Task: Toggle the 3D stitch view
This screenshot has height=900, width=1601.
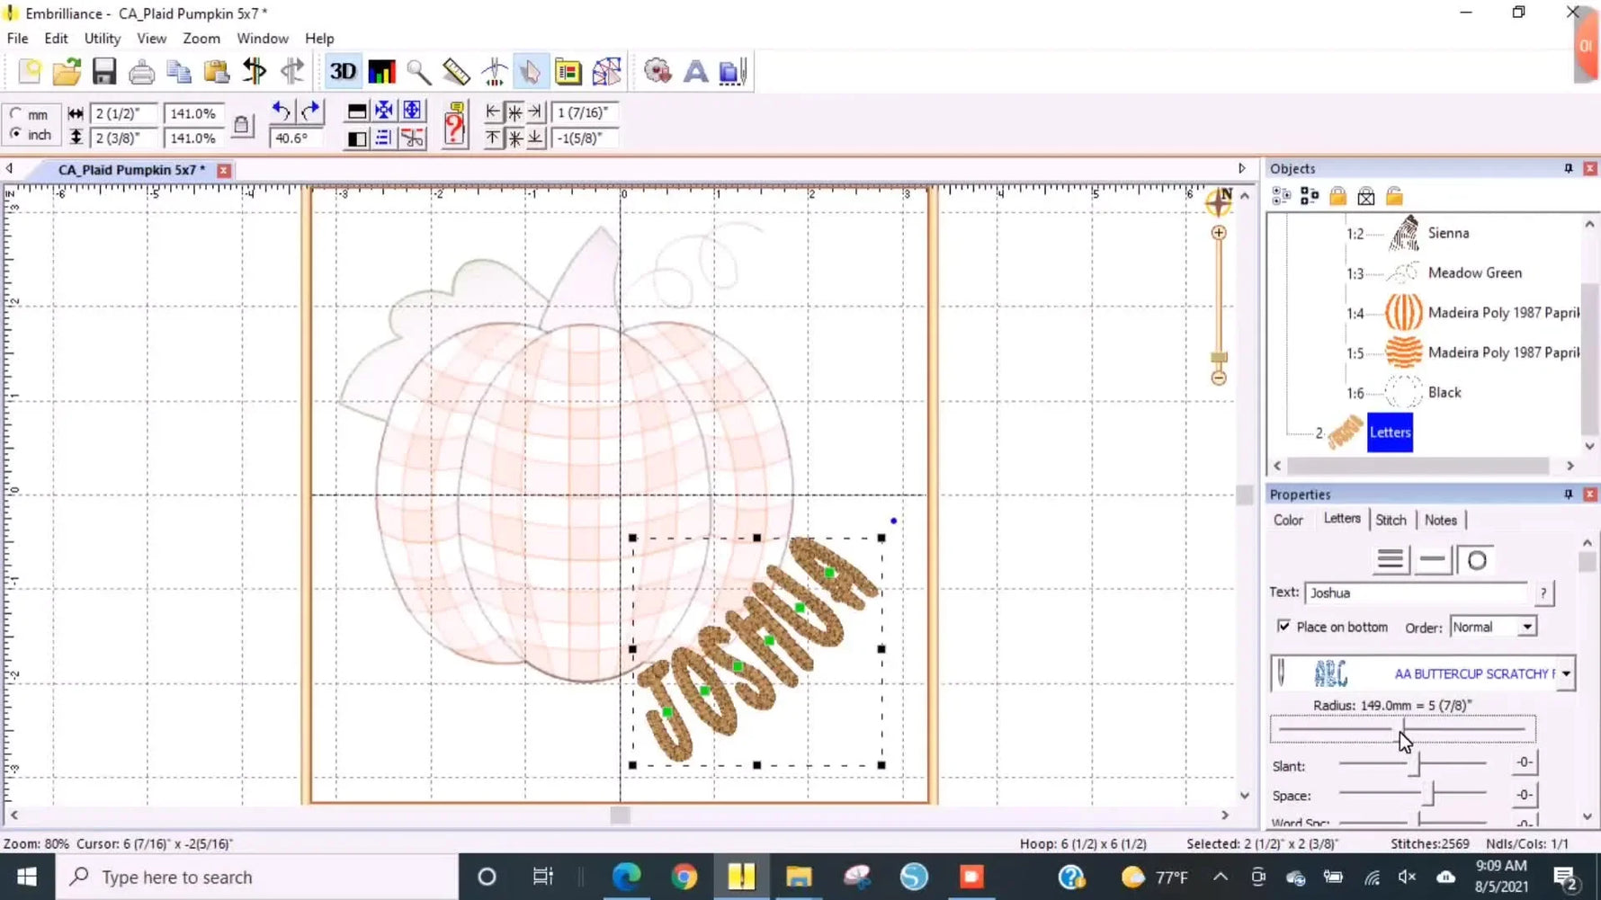Action: click(342, 71)
